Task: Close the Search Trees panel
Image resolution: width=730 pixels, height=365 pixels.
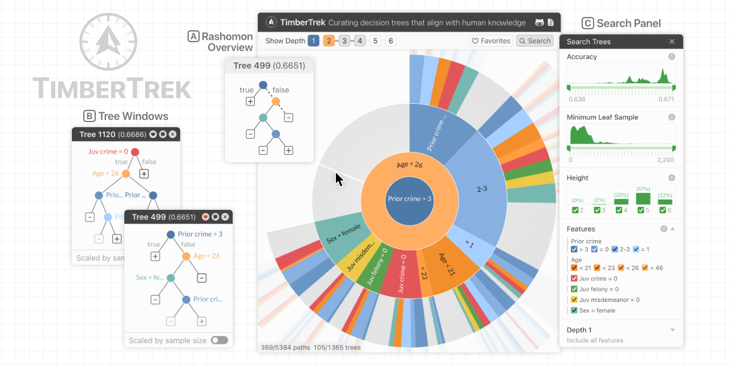Action: coord(672,42)
